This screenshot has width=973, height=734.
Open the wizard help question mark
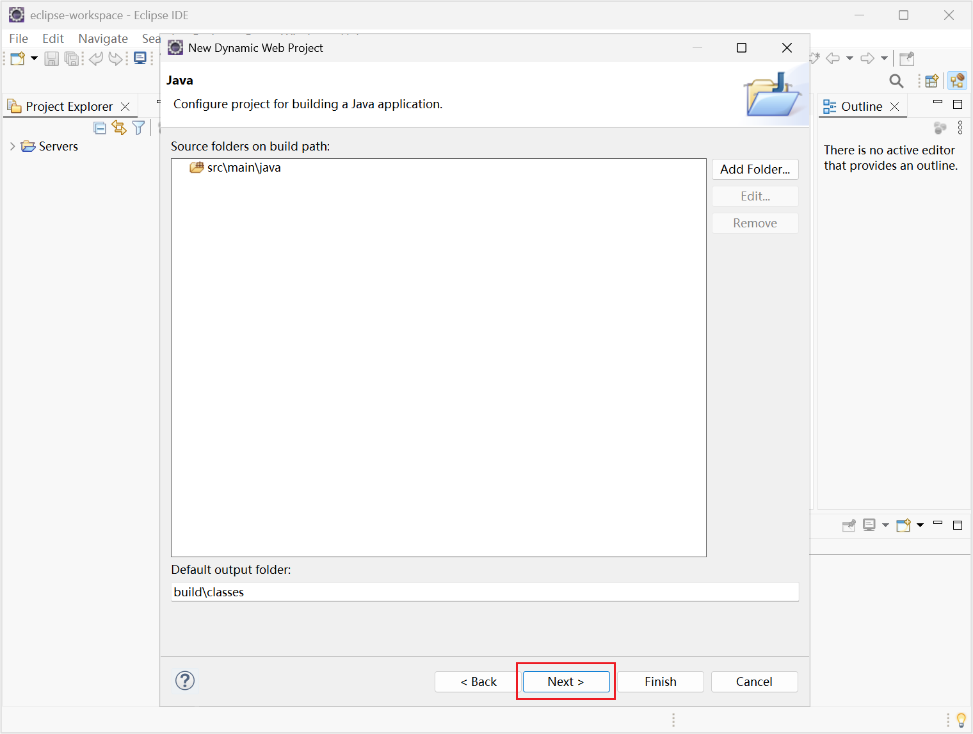[x=185, y=681]
